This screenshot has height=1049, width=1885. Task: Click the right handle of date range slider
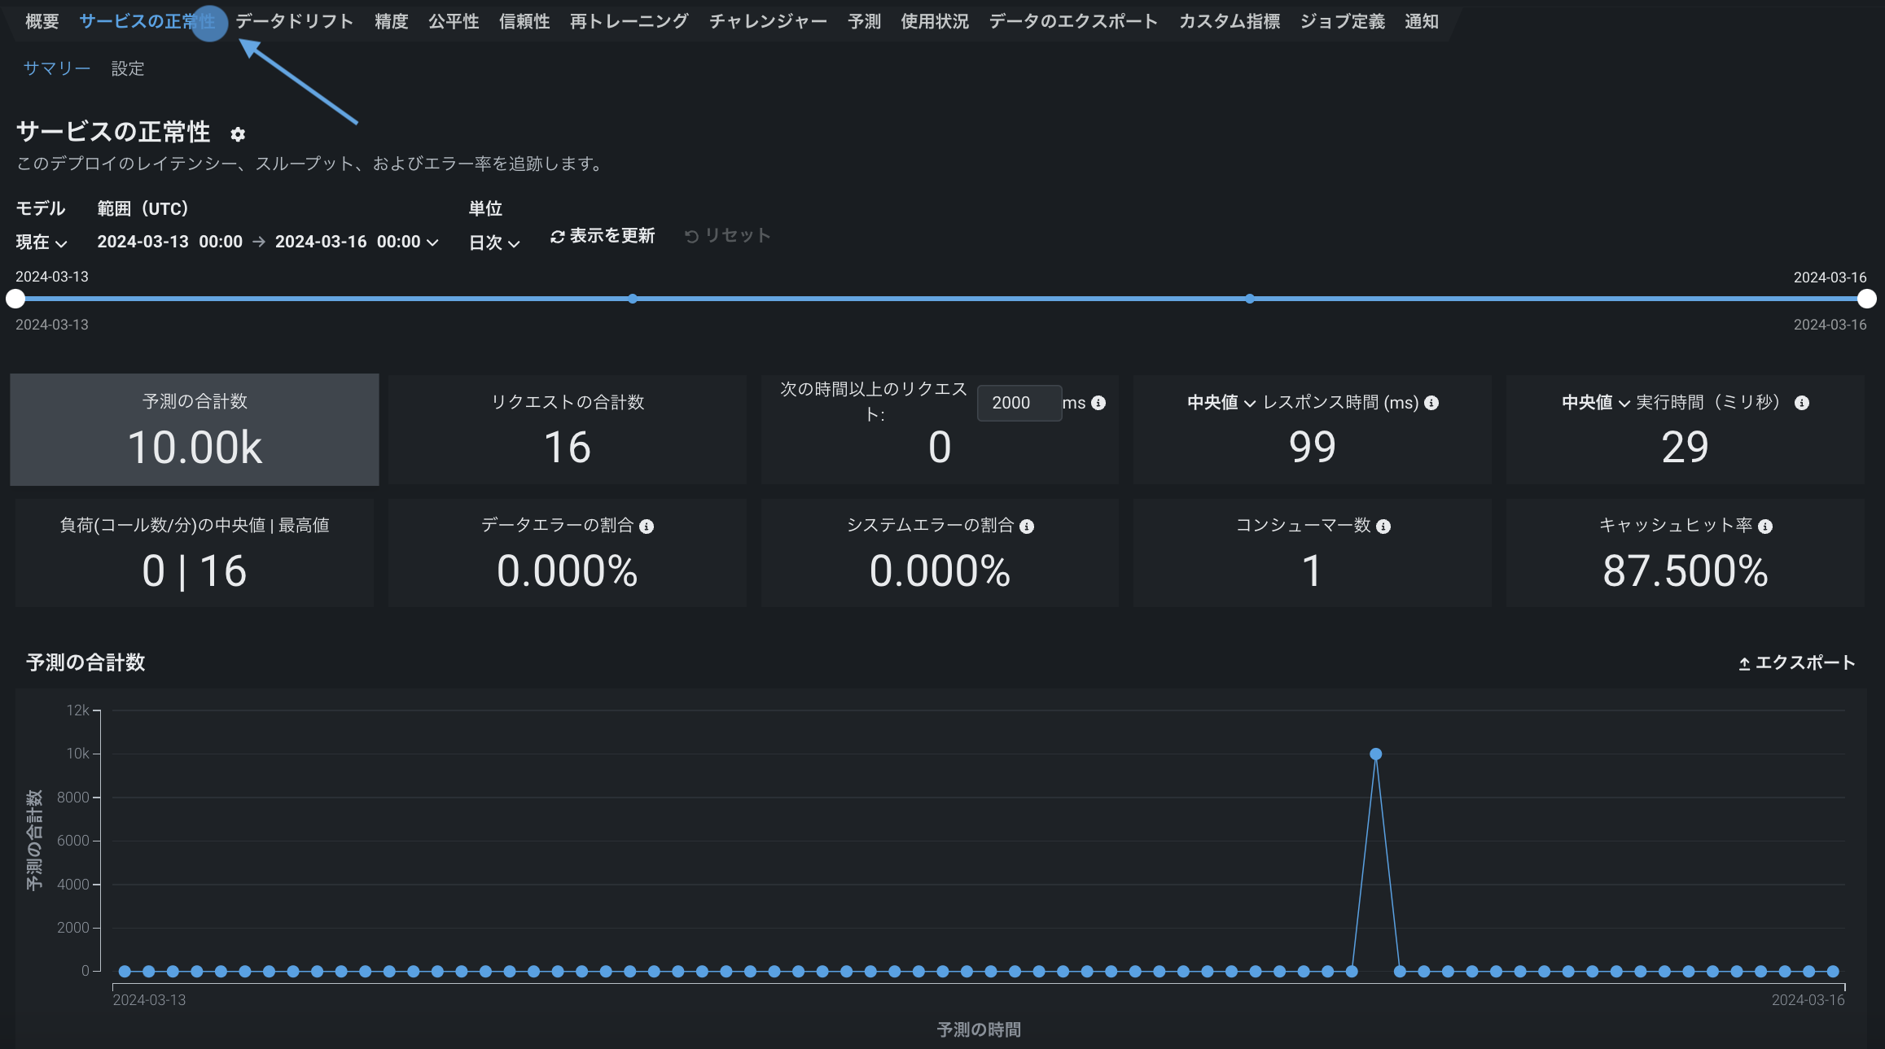pos(1867,299)
